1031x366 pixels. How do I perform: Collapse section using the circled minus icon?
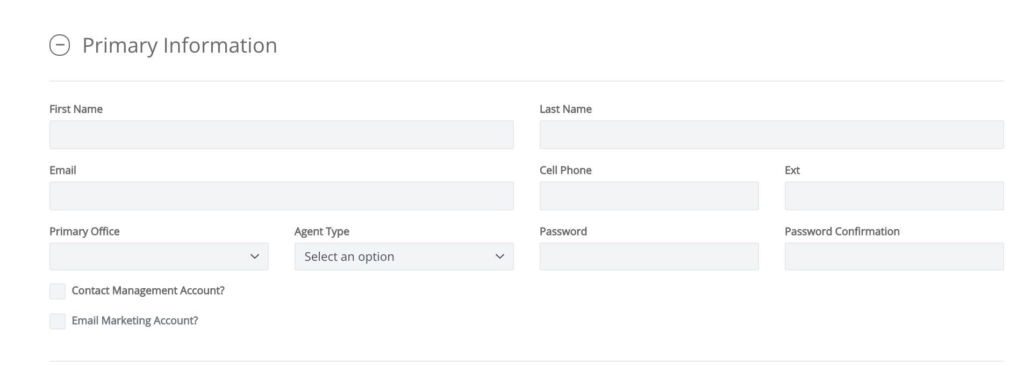[60, 45]
